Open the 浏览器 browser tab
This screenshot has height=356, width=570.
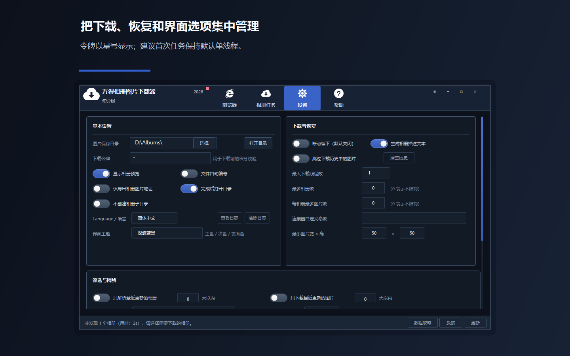230,98
